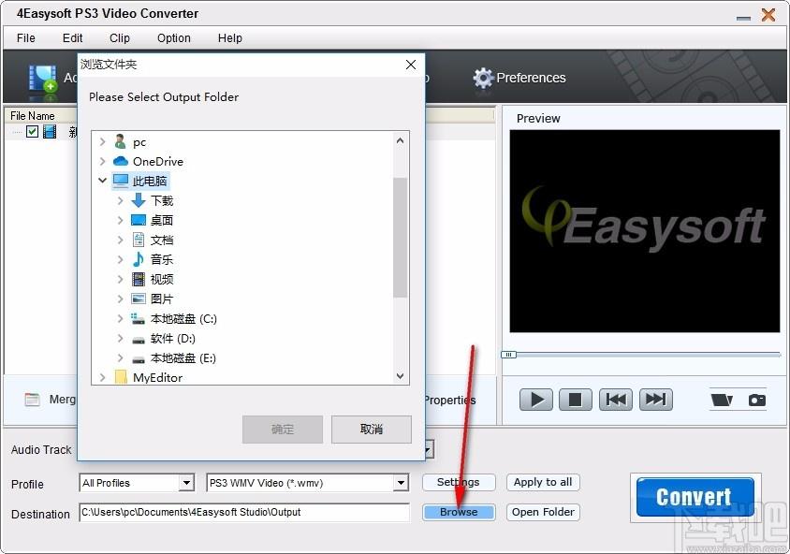Open the Option menu
The image size is (790, 554).
174,38
